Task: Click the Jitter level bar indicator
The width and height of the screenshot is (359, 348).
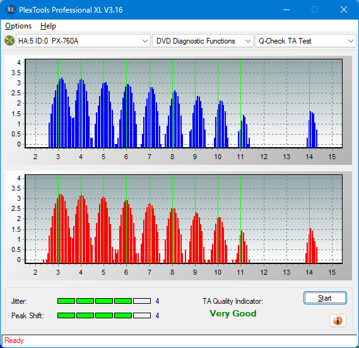Action: 104,301
